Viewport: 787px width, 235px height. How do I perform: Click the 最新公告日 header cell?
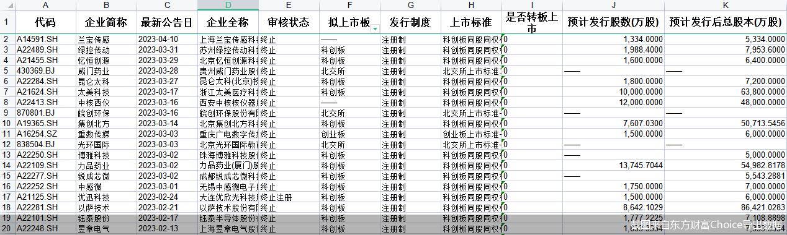tap(167, 22)
